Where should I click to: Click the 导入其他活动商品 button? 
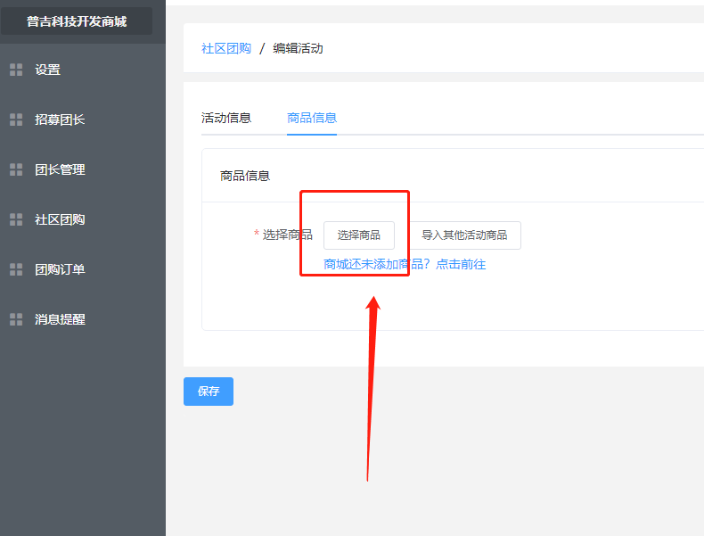pos(464,235)
